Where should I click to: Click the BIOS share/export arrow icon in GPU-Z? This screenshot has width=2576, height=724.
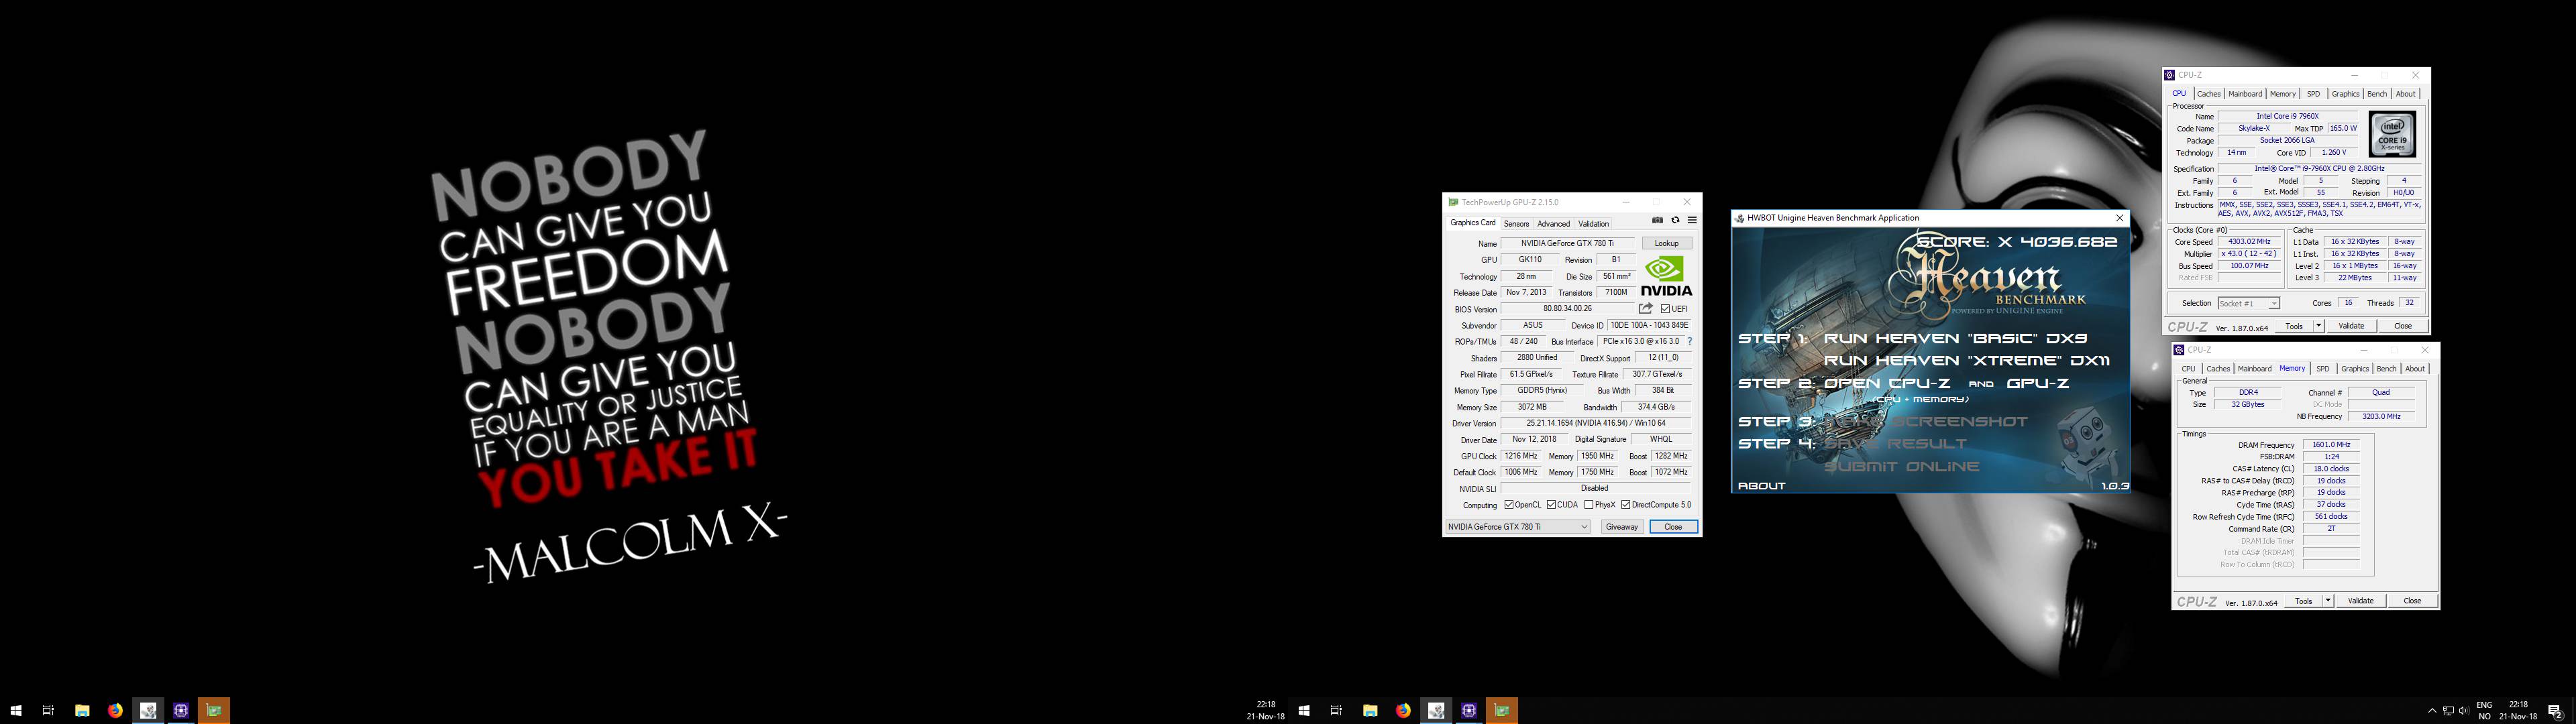[1645, 309]
